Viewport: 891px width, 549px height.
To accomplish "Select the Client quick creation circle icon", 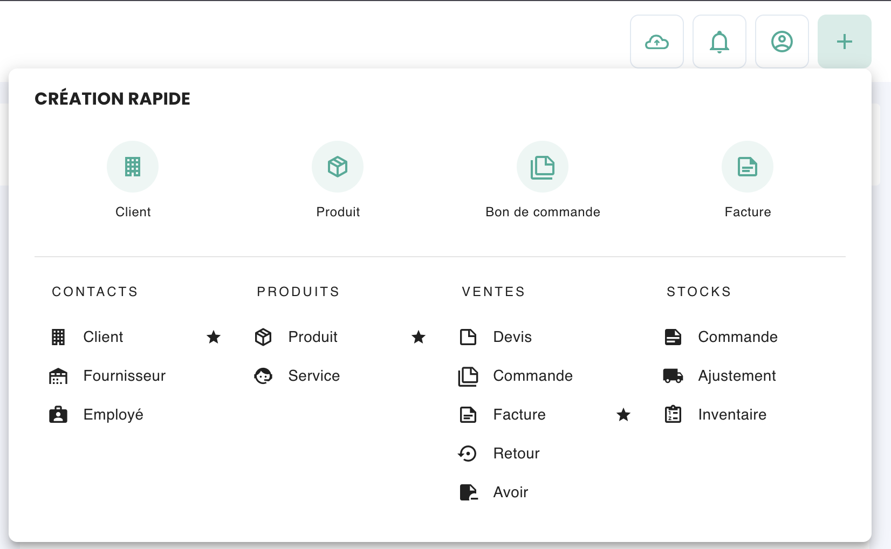I will pos(133,167).
